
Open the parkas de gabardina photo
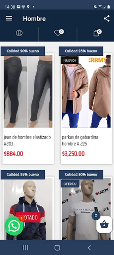(x=86, y=91)
